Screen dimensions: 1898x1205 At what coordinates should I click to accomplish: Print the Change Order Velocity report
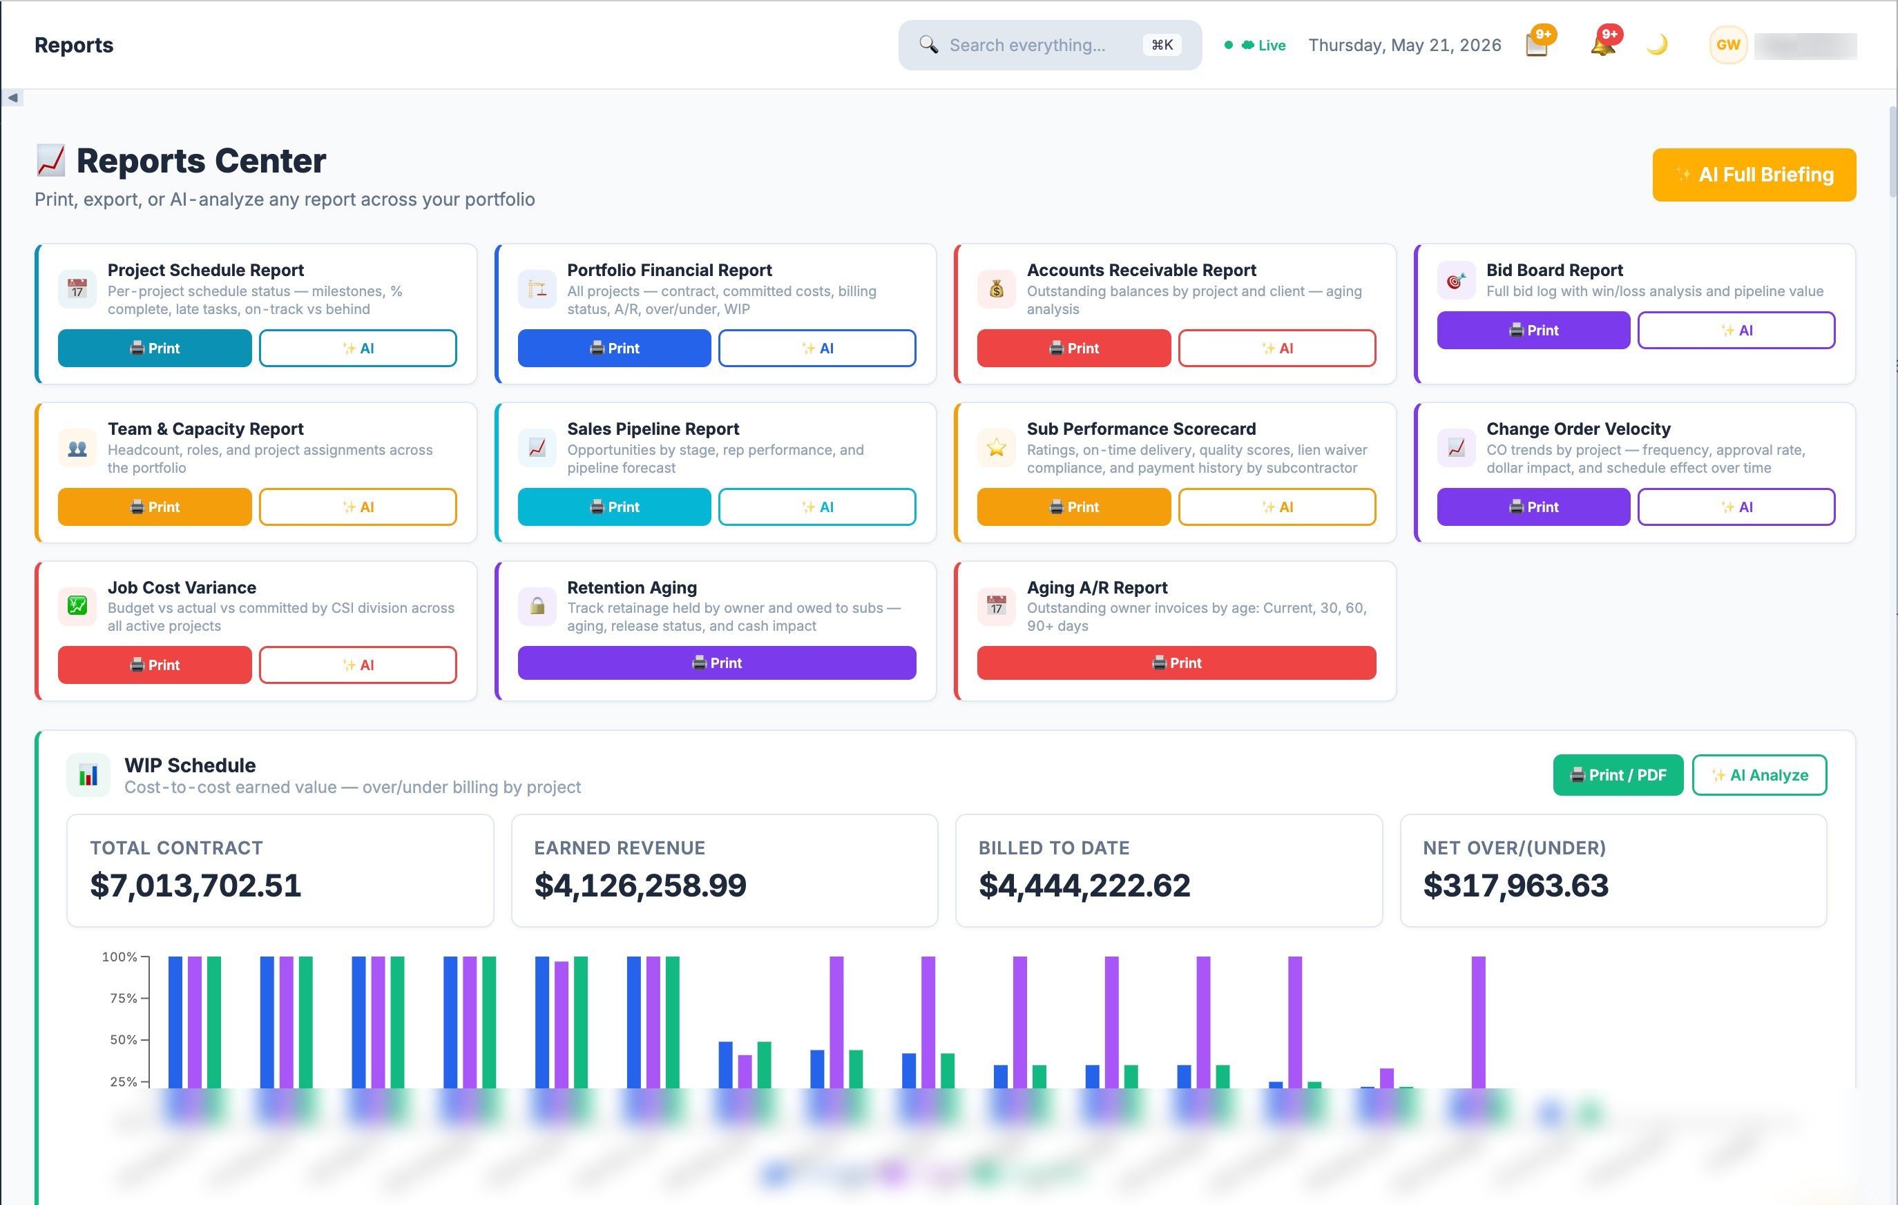(1533, 507)
